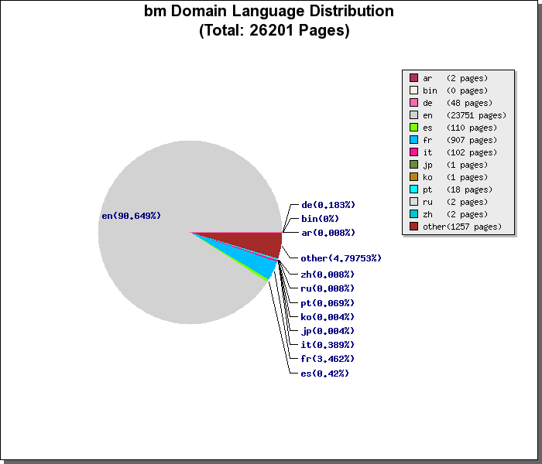Click the es(0.42%) callout label
Screen dimensions: 542x464
coord(325,374)
